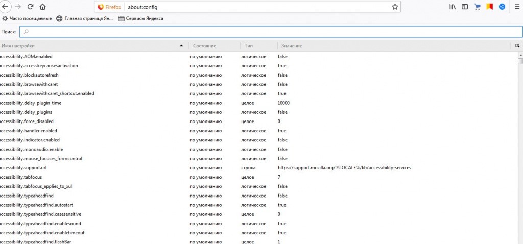The image size is (523, 244).
Task: Bookmark this page with the star icon
Action: point(395,7)
